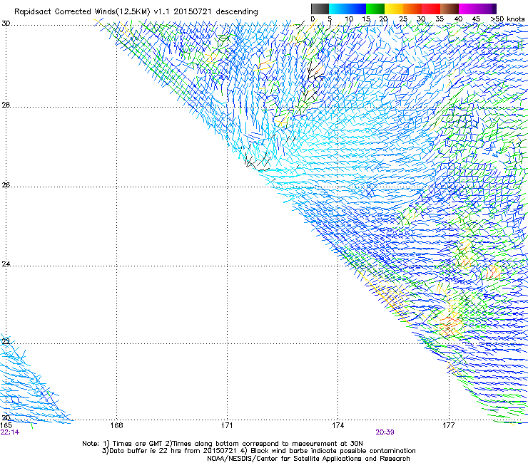
Task: Click the latitude label '30'
Action: pyautogui.click(x=6, y=24)
